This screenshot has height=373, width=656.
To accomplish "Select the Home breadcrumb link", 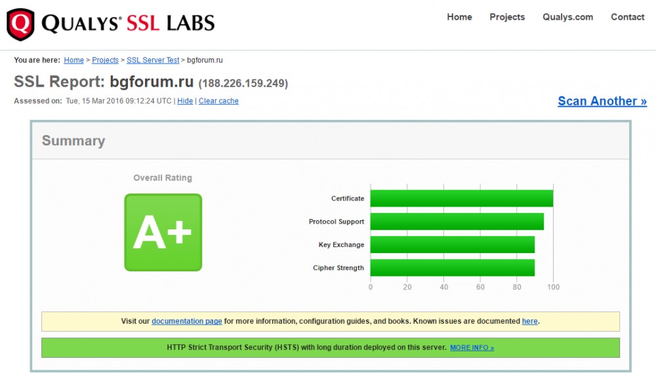I will pyautogui.click(x=73, y=60).
